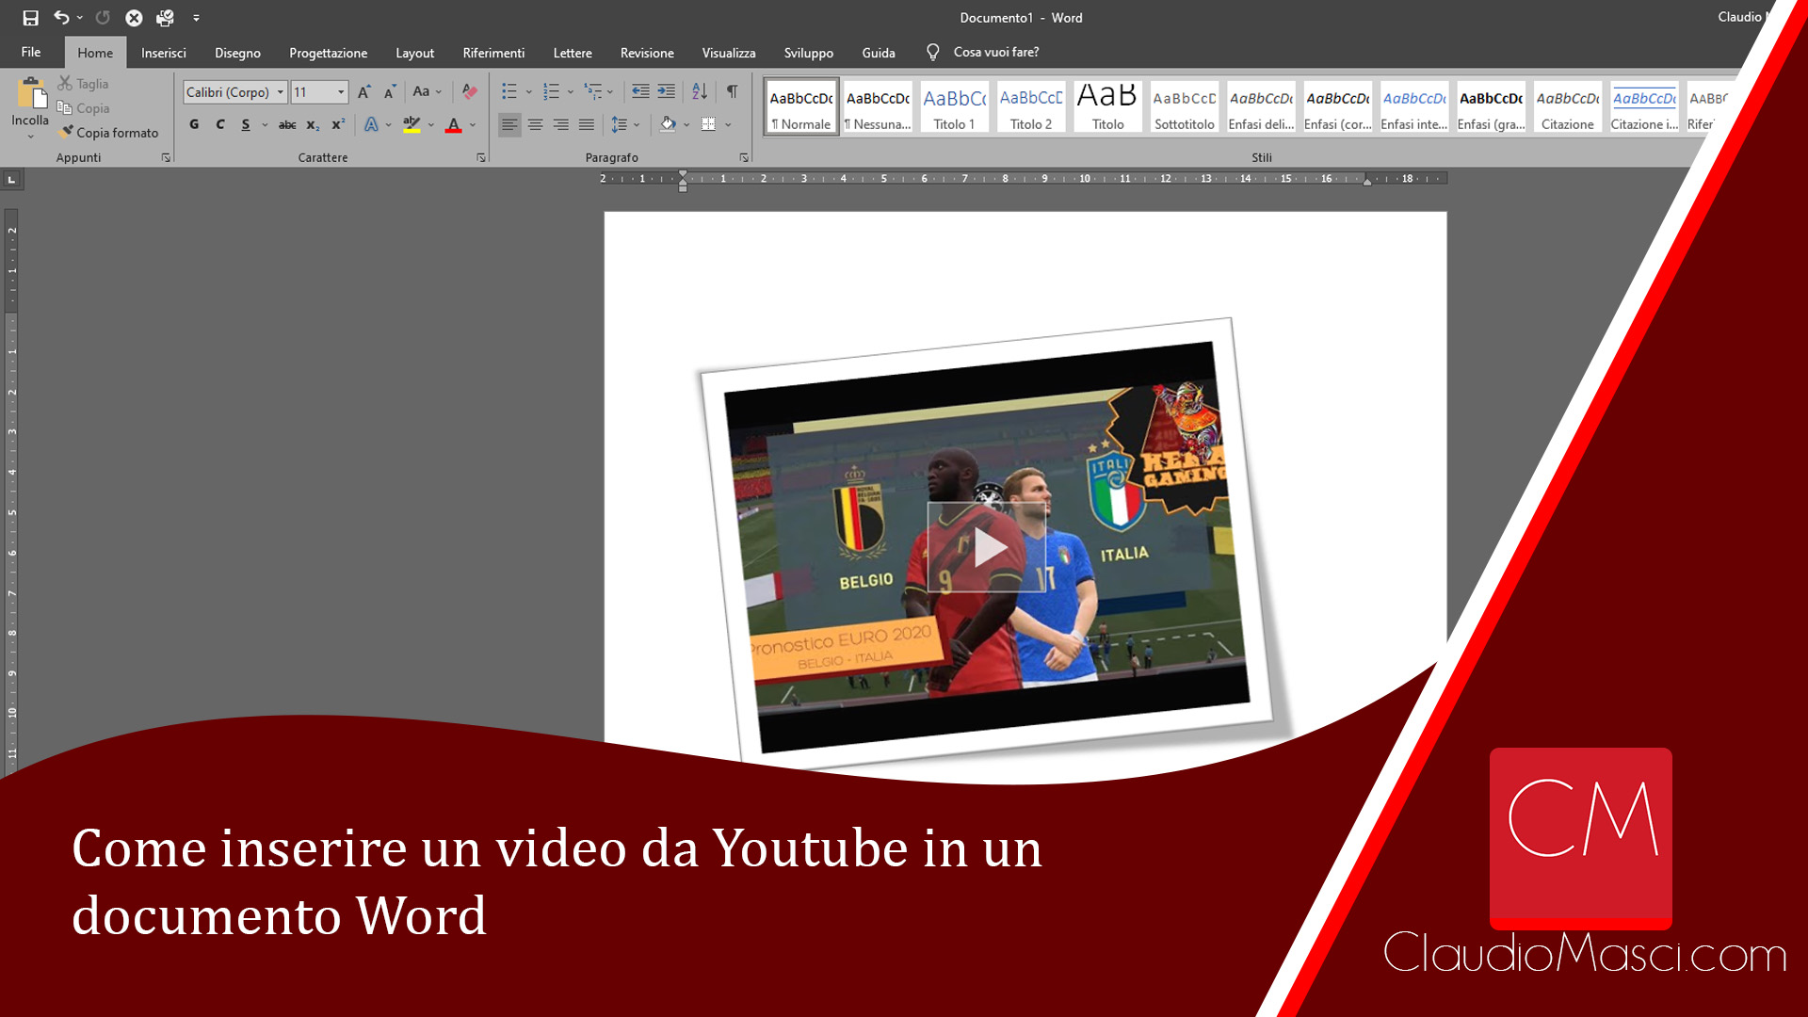Apply yellow text highlighting
Screen dimensions: 1808x1017
click(412, 123)
